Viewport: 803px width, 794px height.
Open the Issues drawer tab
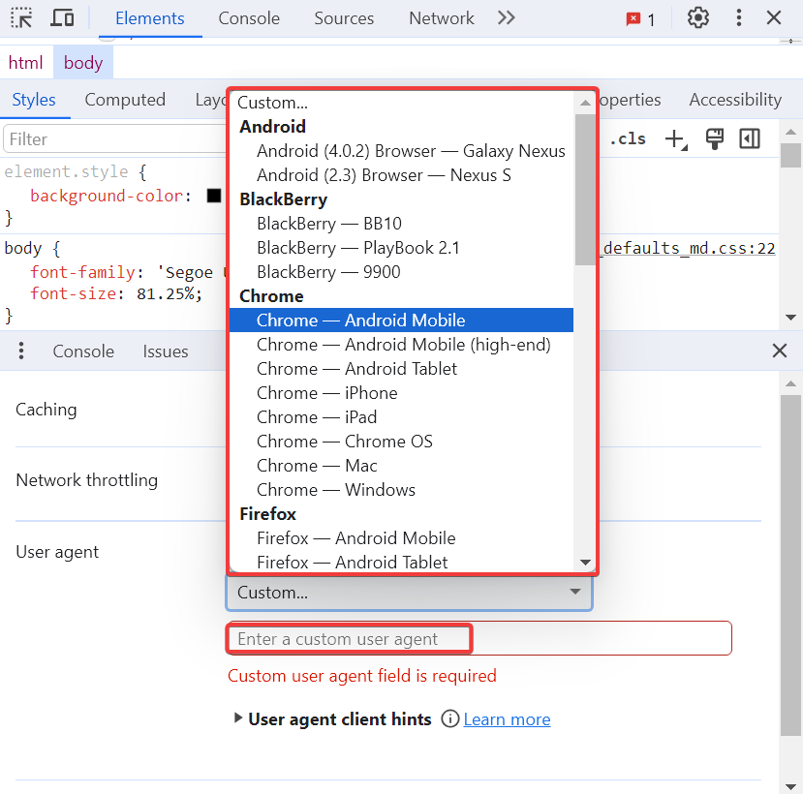coord(166,351)
